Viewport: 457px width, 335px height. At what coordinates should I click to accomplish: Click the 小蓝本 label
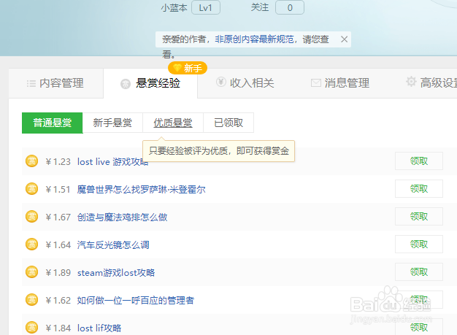(174, 7)
